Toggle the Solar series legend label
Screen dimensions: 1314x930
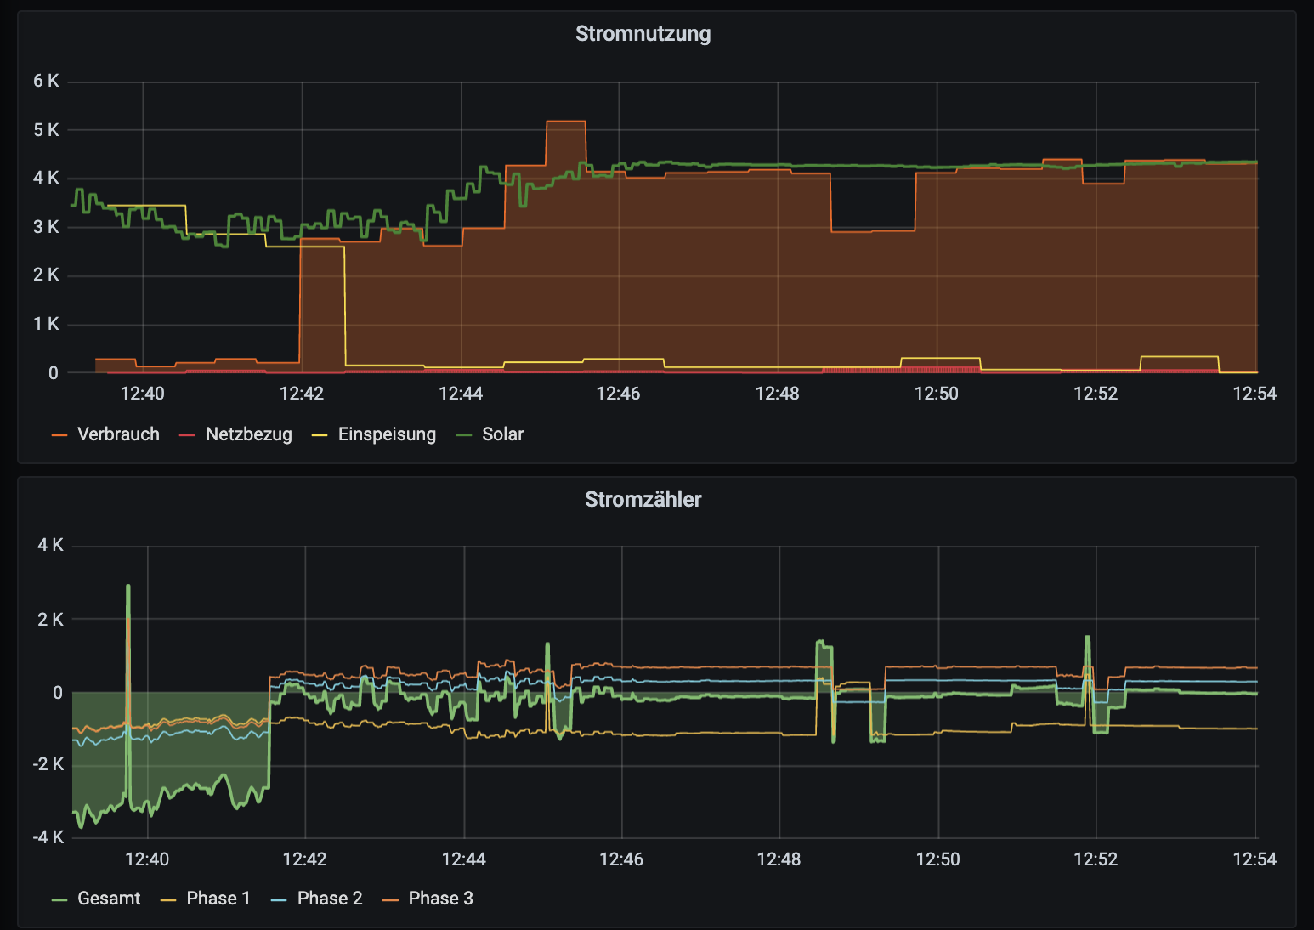502,434
